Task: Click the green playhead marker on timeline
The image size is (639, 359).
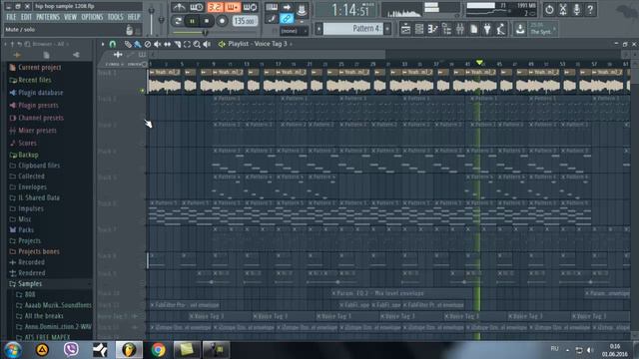Action: tap(479, 62)
